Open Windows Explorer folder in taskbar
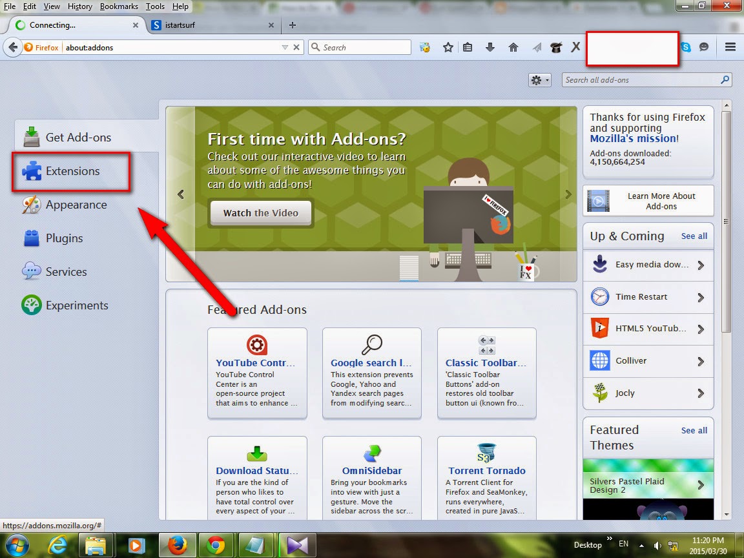744x558 pixels. (96, 545)
